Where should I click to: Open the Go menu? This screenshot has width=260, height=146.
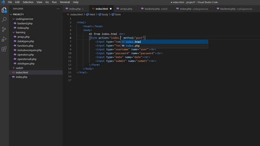[47, 2]
